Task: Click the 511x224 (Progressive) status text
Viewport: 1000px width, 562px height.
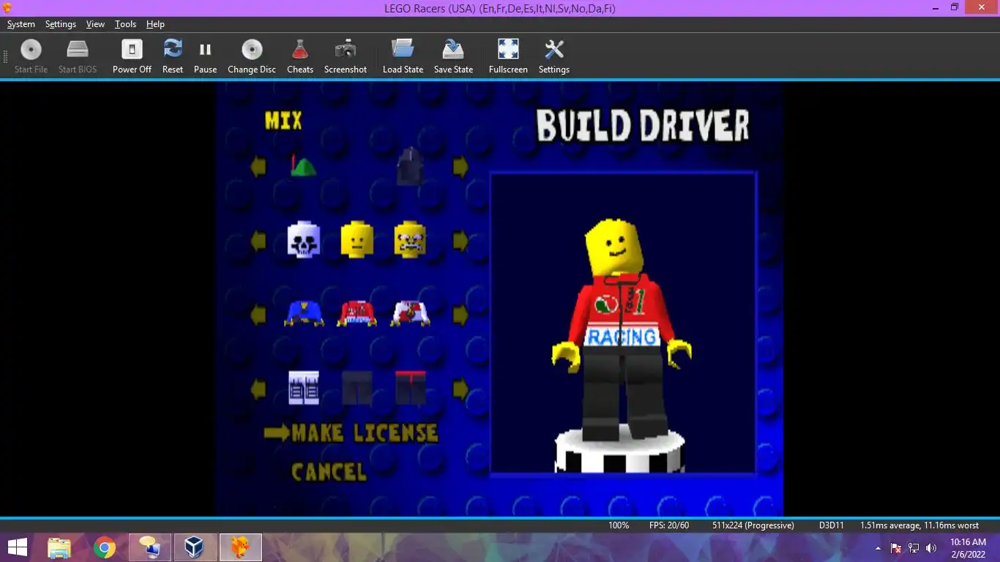Action: pyautogui.click(x=753, y=525)
